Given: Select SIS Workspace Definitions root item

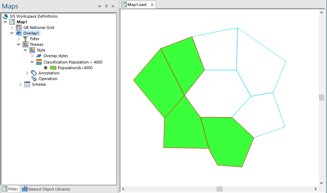Looking at the screenshot, I should (x=34, y=16).
